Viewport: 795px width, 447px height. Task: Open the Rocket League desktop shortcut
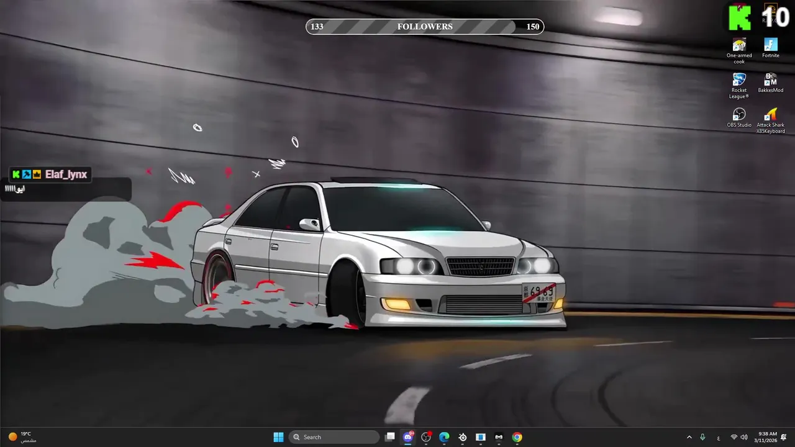(739, 86)
